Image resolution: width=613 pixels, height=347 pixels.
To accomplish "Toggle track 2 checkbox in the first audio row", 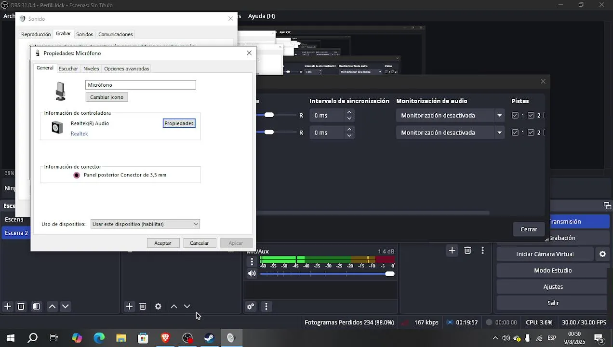I will click(x=531, y=115).
